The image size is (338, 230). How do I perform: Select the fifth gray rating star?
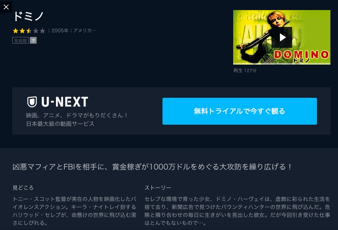point(43,31)
